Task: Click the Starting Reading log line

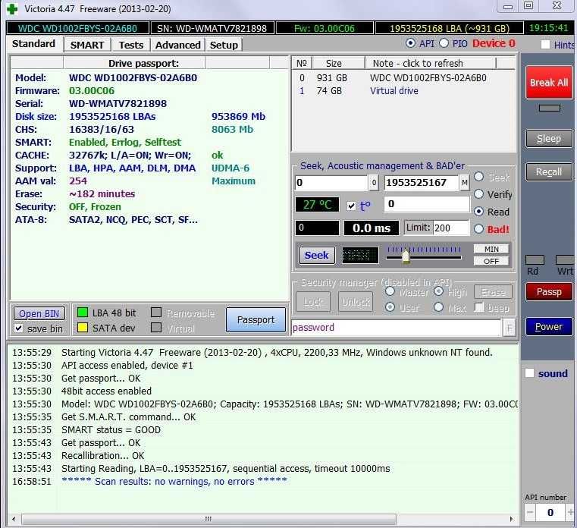Action: [226, 468]
